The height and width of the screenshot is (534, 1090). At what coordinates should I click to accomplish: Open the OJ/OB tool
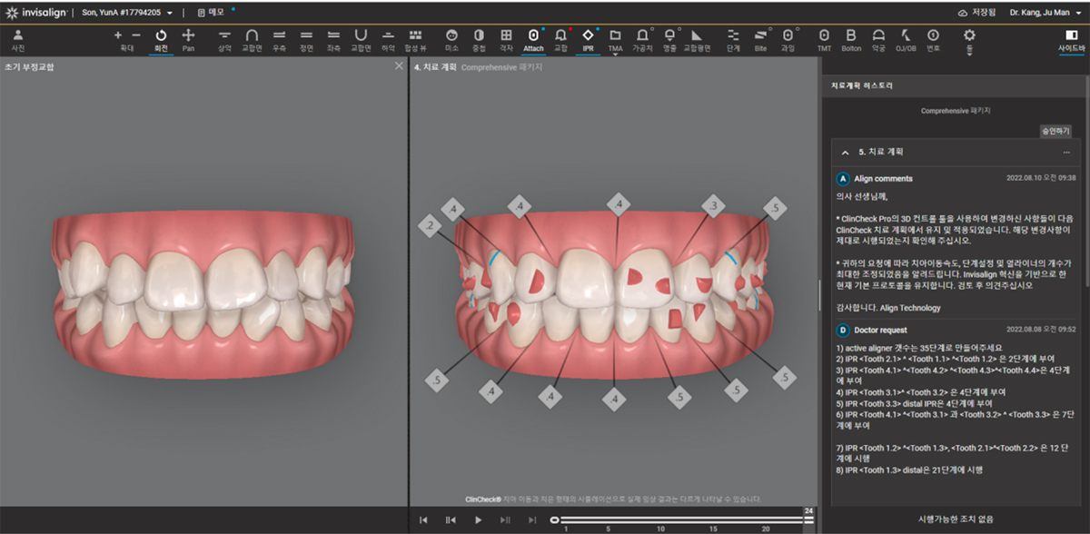pyautogui.click(x=906, y=39)
